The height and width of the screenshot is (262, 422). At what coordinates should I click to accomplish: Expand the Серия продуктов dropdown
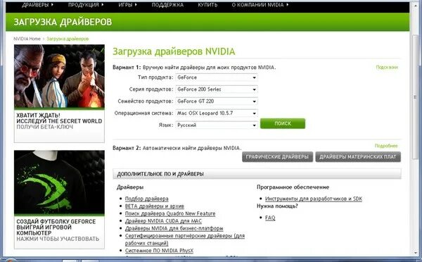pos(217,89)
